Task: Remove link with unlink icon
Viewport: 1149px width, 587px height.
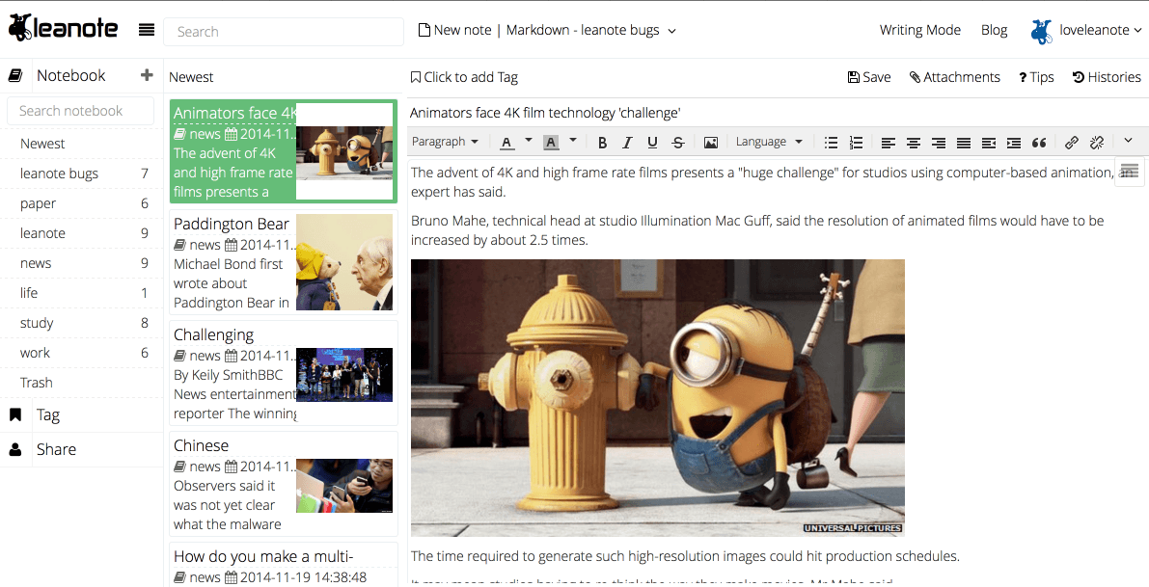Action: point(1097,143)
